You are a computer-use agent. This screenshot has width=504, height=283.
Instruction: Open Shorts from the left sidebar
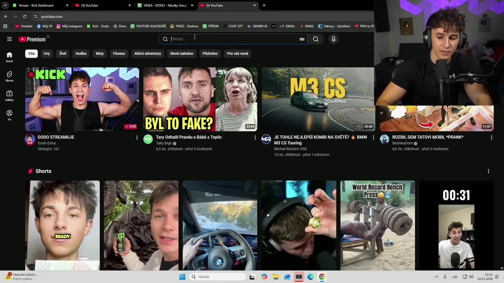point(9,76)
